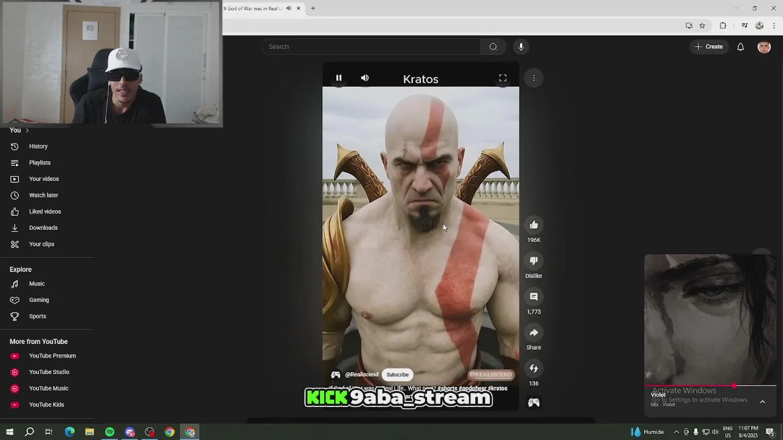Open the Windows notification center
This screenshot has width=783, height=440.
tap(770, 432)
